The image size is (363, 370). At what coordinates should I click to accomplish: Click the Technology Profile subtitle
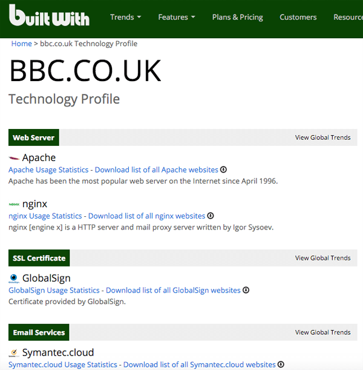[x=64, y=99]
